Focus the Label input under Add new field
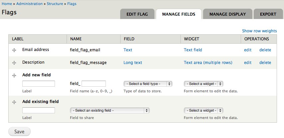Screen dimensions: 284x138 pyautogui.click(x=39, y=84)
